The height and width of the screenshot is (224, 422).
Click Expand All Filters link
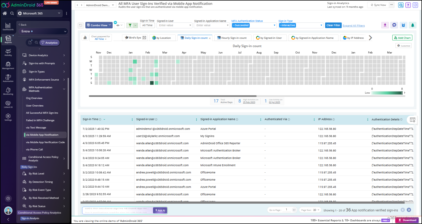pos(354,26)
